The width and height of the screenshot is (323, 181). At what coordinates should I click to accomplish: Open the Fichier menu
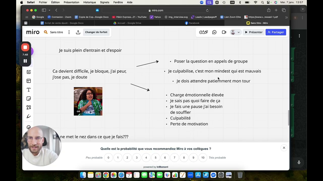(43, 2)
